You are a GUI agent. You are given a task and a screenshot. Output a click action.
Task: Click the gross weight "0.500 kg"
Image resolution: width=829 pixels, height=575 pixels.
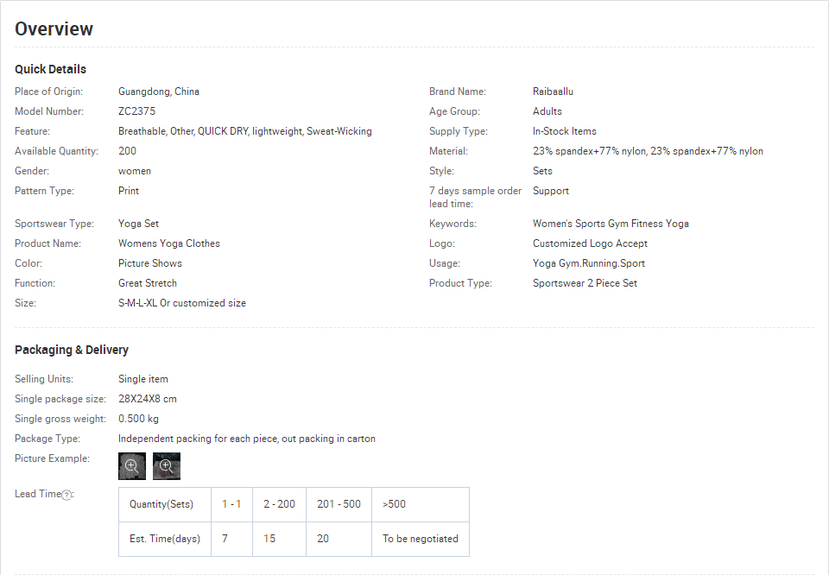pyautogui.click(x=138, y=419)
